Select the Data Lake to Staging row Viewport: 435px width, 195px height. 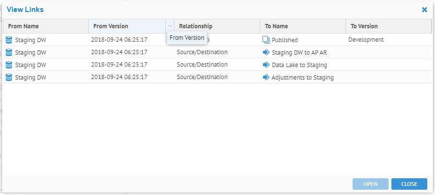[299, 65]
